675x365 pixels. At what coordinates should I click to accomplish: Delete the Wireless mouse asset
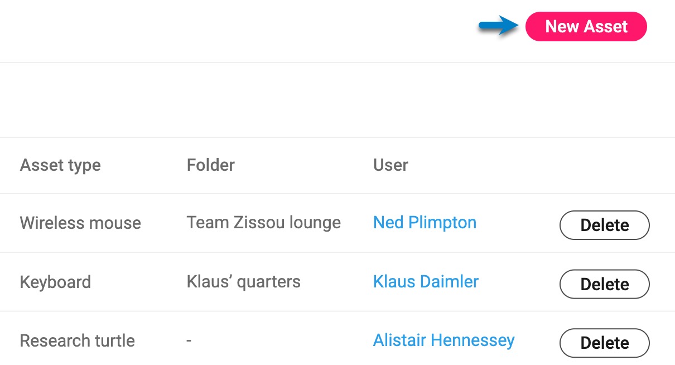(x=604, y=225)
